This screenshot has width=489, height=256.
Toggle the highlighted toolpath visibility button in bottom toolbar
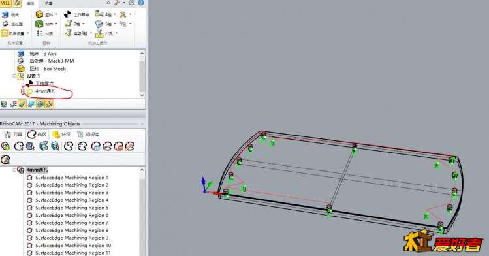pos(22,104)
